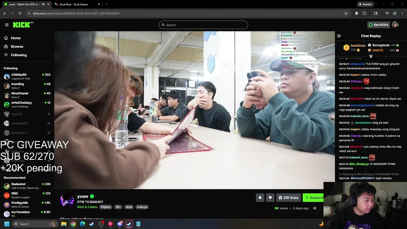The image size is (407, 229).
Task: Open offline channel EclipseCJ
Action: 27,133
